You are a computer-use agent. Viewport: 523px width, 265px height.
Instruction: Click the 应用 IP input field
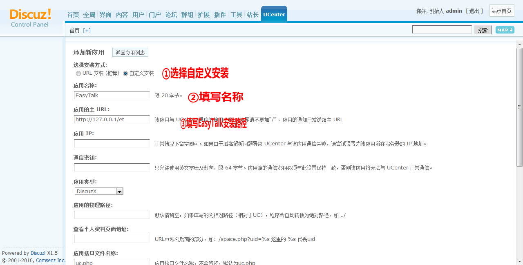[x=112, y=143]
